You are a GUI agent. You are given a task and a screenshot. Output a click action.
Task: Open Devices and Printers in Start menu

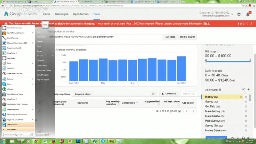click(44, 70)
